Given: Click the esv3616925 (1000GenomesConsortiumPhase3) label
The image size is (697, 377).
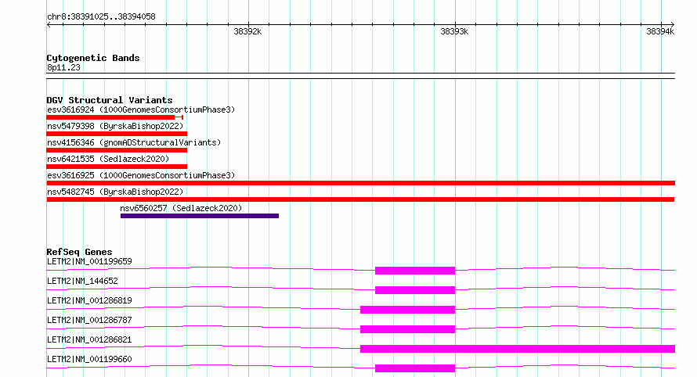Looking at the screenshot, I should (x=141, y=175).
